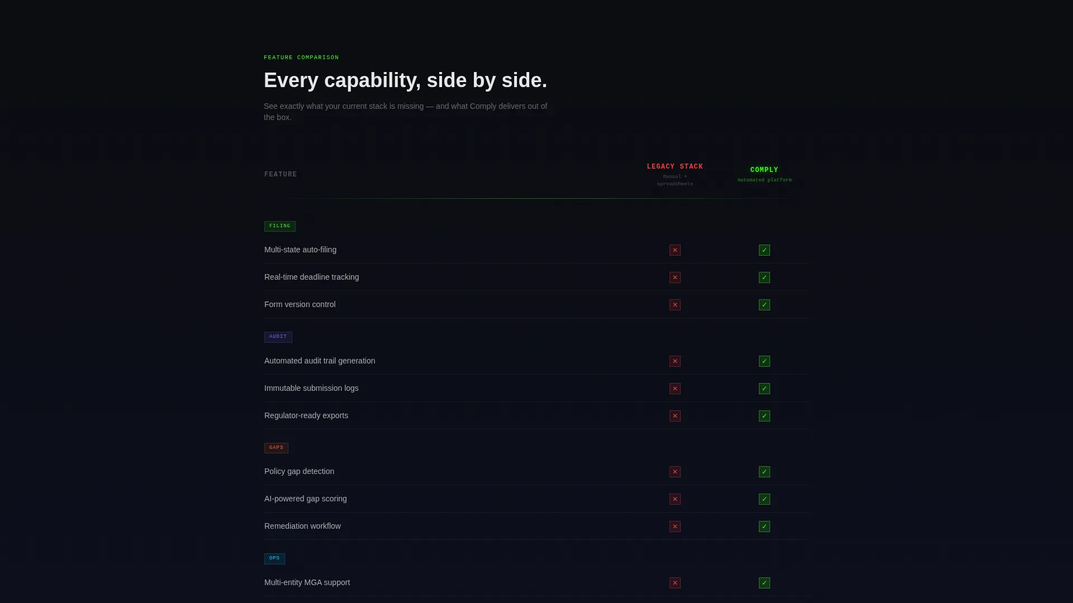Click the GAPS category badge
Viewport: 1073px width, 603px height.
click(x=276, y=448)
